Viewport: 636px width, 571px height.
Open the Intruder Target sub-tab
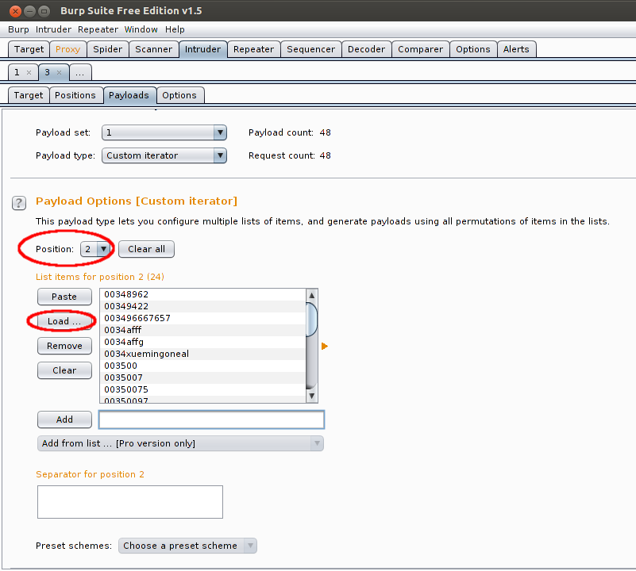(x=29, y=95)
